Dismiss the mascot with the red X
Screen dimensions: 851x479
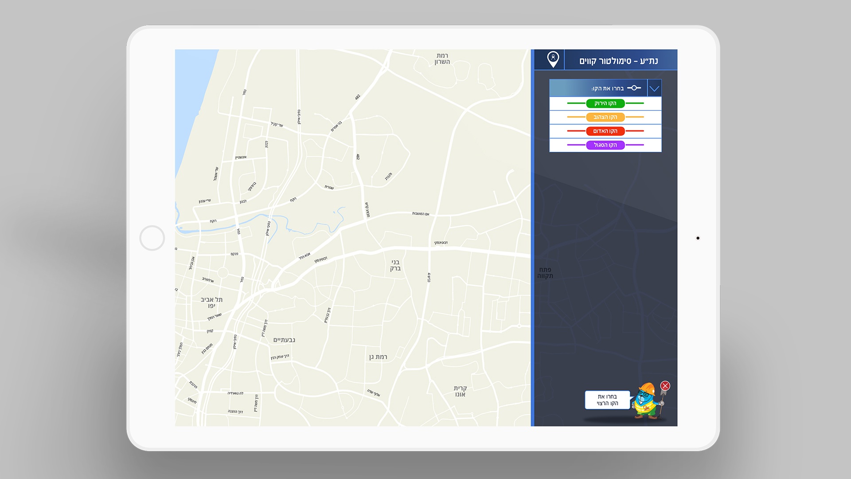click(x=665, y=386)
